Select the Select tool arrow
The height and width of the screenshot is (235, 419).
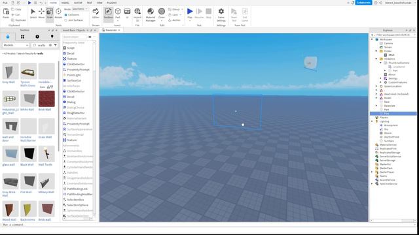point(33,13)
